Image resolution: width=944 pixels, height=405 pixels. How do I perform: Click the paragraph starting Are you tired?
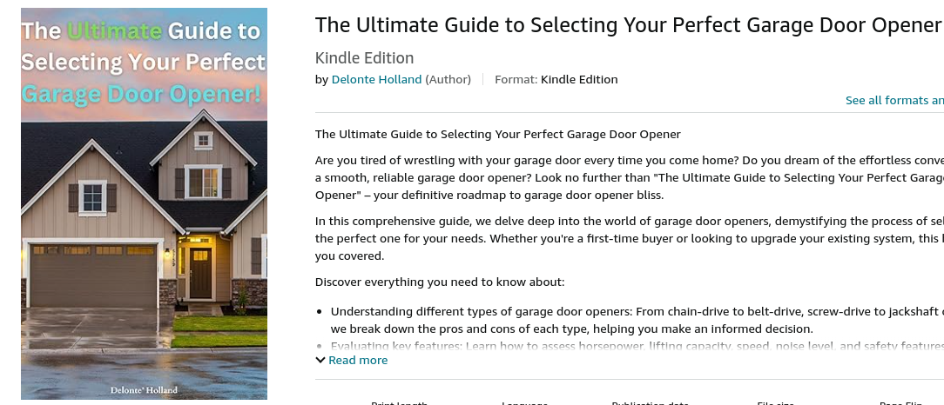point(627,177)
